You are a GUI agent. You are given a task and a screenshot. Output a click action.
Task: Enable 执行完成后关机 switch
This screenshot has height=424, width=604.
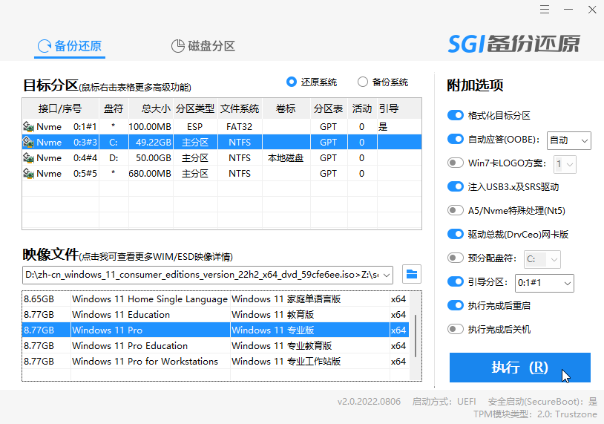[x=456, y=329]
